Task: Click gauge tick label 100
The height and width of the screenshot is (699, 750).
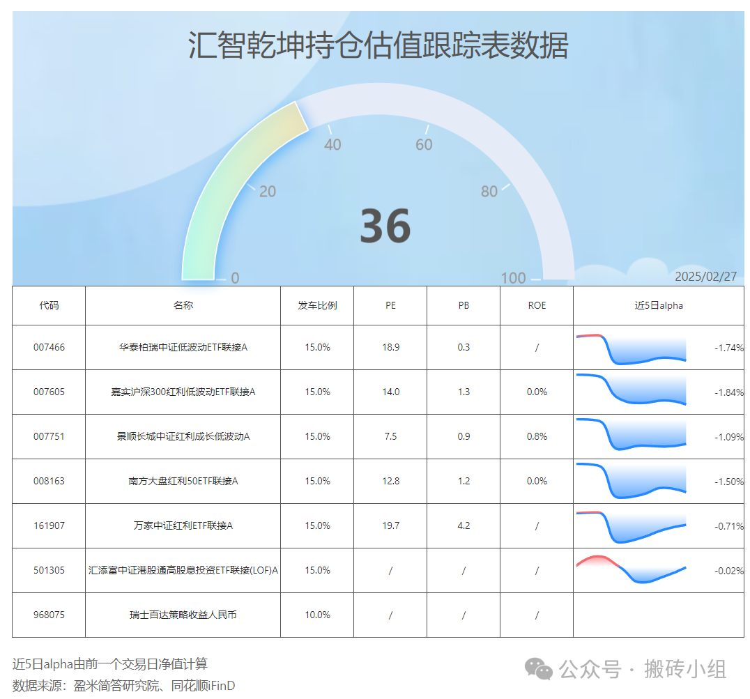Action: point(513,278)
